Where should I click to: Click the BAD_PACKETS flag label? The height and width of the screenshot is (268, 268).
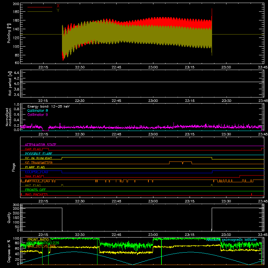click(37, 194)
